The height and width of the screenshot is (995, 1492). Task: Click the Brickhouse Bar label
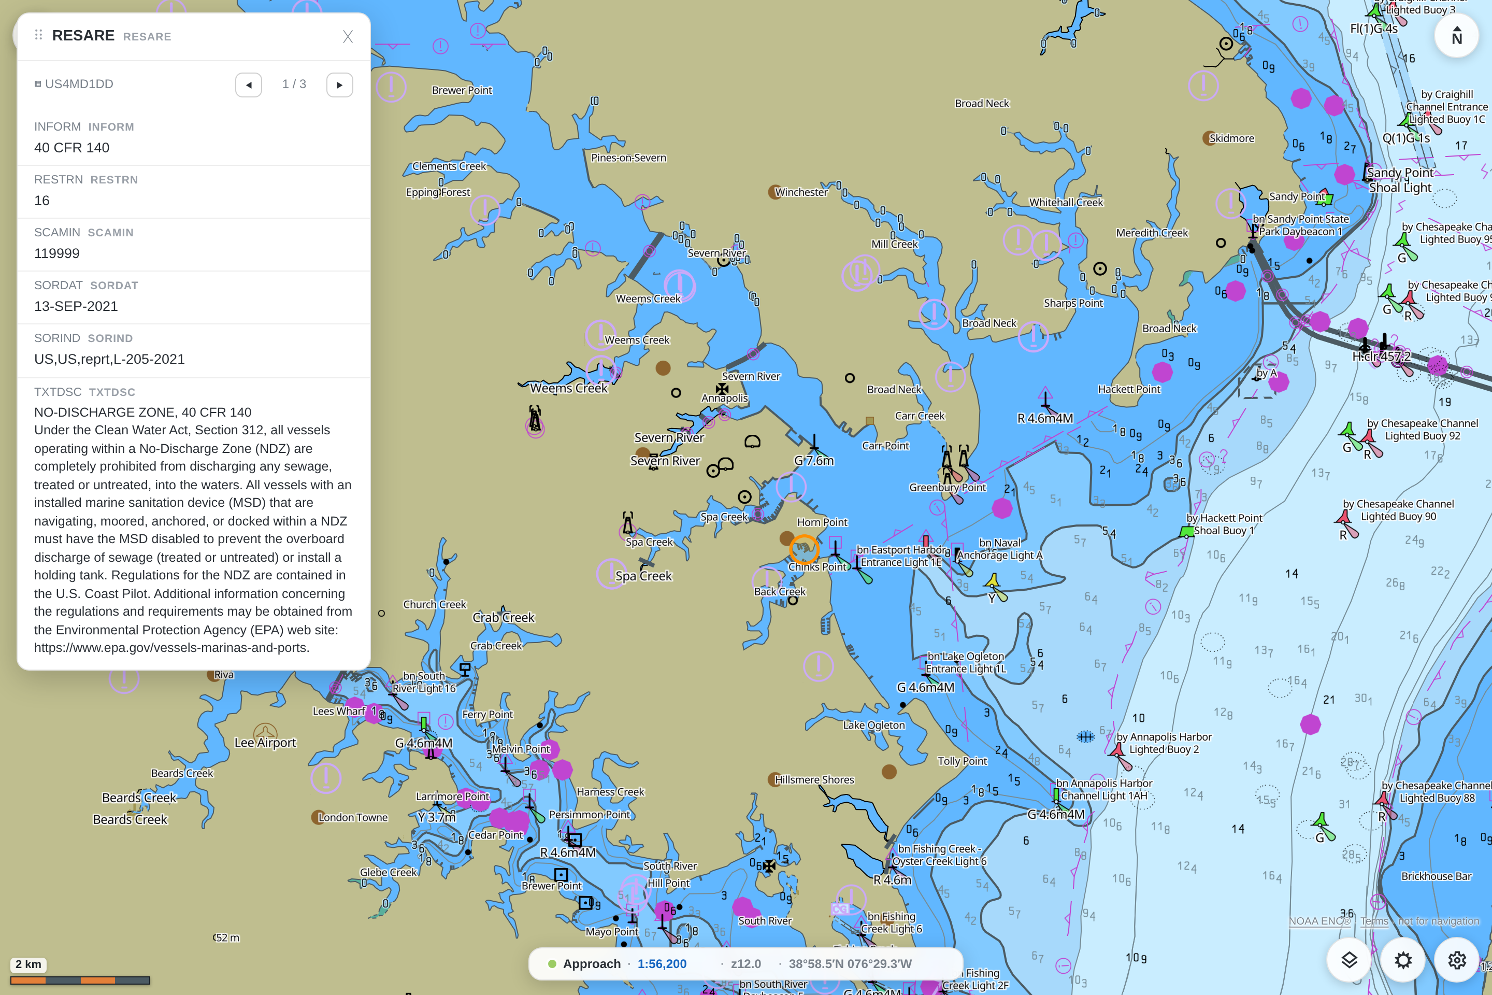coord(1436,876)
